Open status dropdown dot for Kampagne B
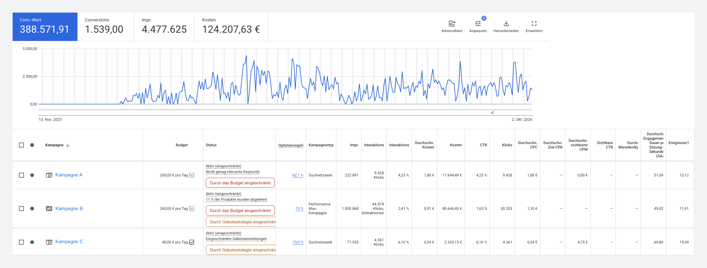Viewport: 707px width, 268px height. pyautogui.click(x=32, y=209)
